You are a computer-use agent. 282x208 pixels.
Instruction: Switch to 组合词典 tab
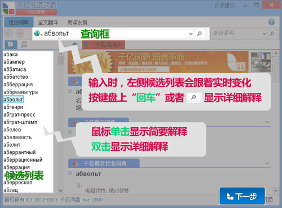pyautogui.click(x=19, y=23)
